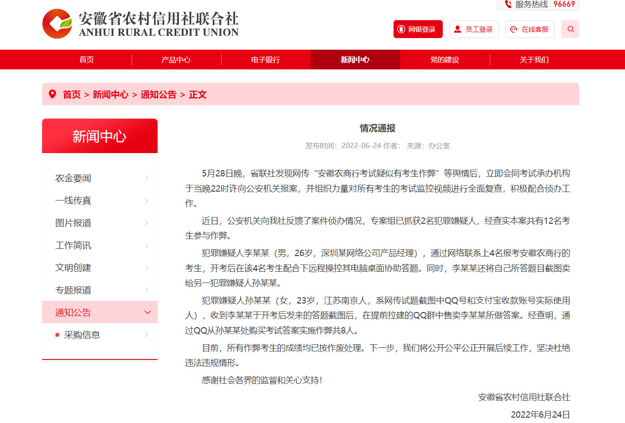
Task: Click the line 感谢社会各界的监督和关心支持
Action: pos(262,380)
